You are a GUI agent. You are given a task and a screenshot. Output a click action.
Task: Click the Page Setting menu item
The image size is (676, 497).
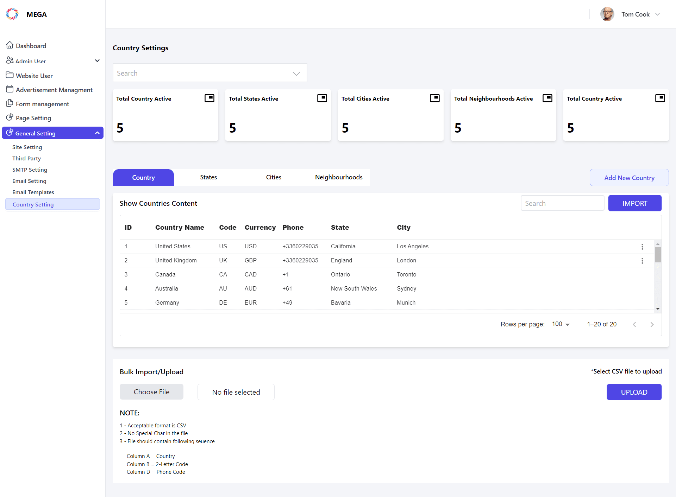point(33,118)
